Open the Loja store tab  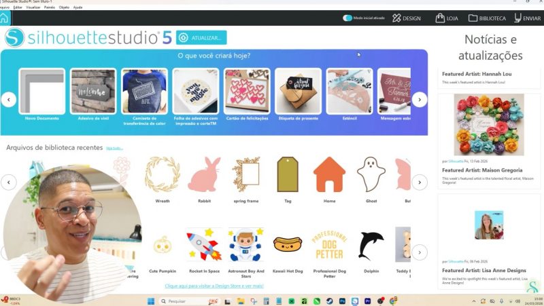coord(447,18)
